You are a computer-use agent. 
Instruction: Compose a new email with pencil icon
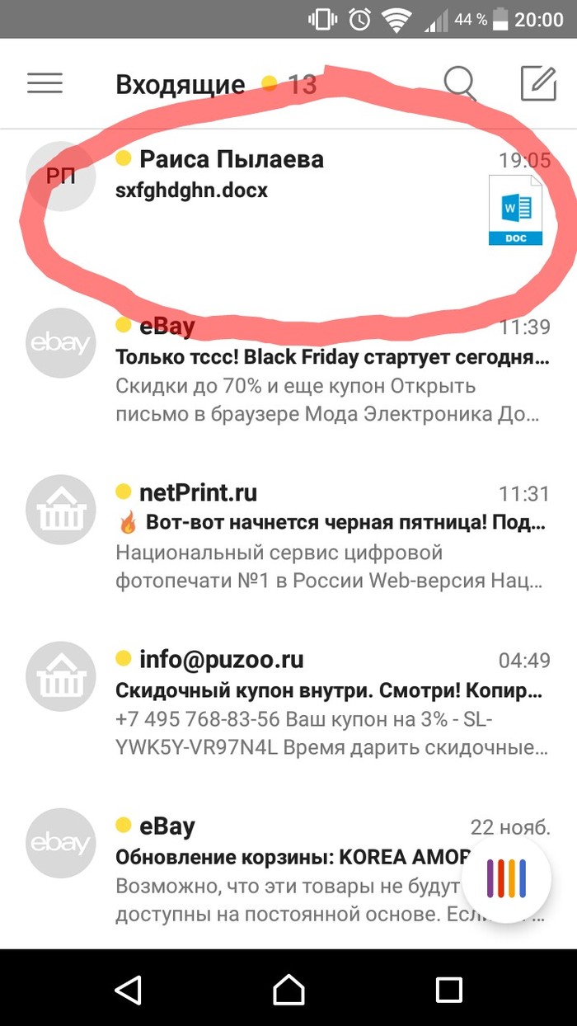coord(539,83)
